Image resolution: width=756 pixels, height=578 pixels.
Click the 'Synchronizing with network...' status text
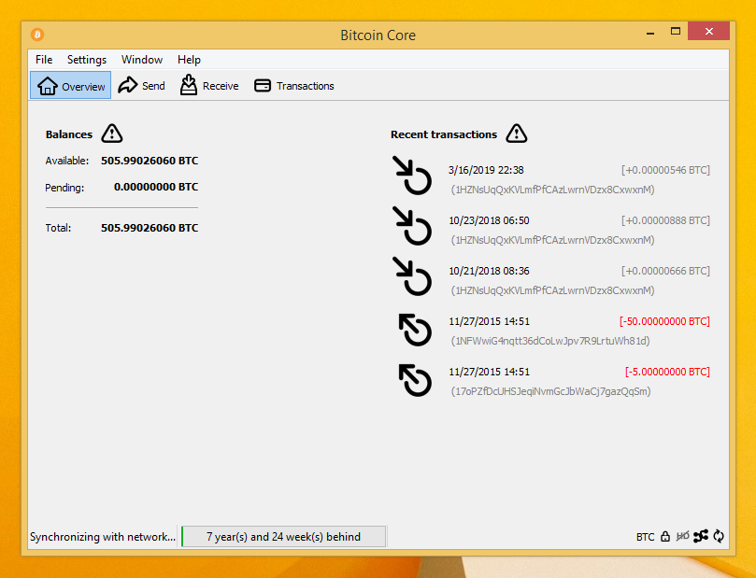[103, 537]
